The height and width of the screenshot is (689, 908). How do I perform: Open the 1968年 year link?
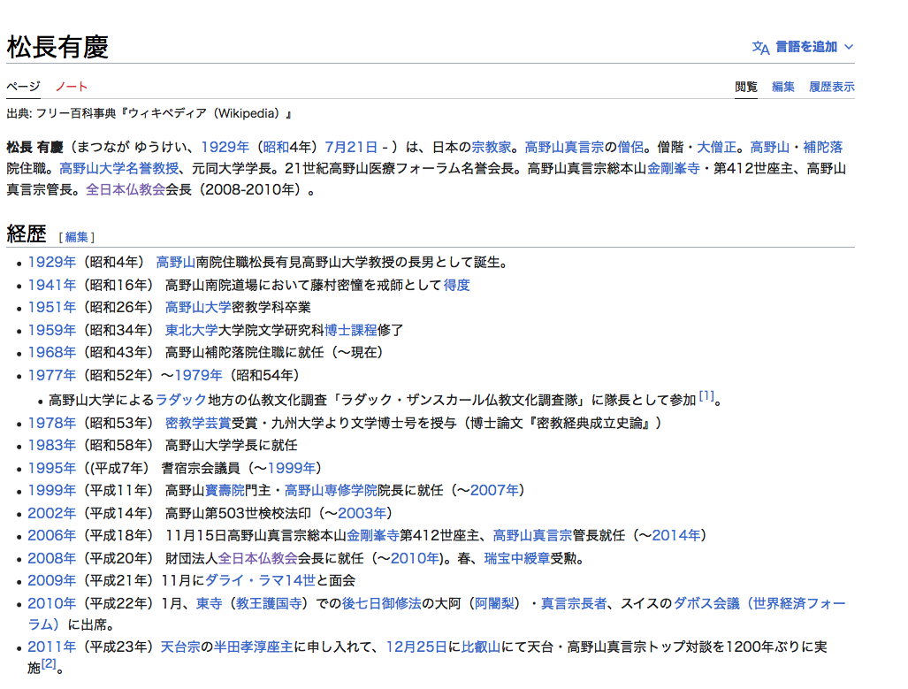pyautogui.click(x=51, y=352)
